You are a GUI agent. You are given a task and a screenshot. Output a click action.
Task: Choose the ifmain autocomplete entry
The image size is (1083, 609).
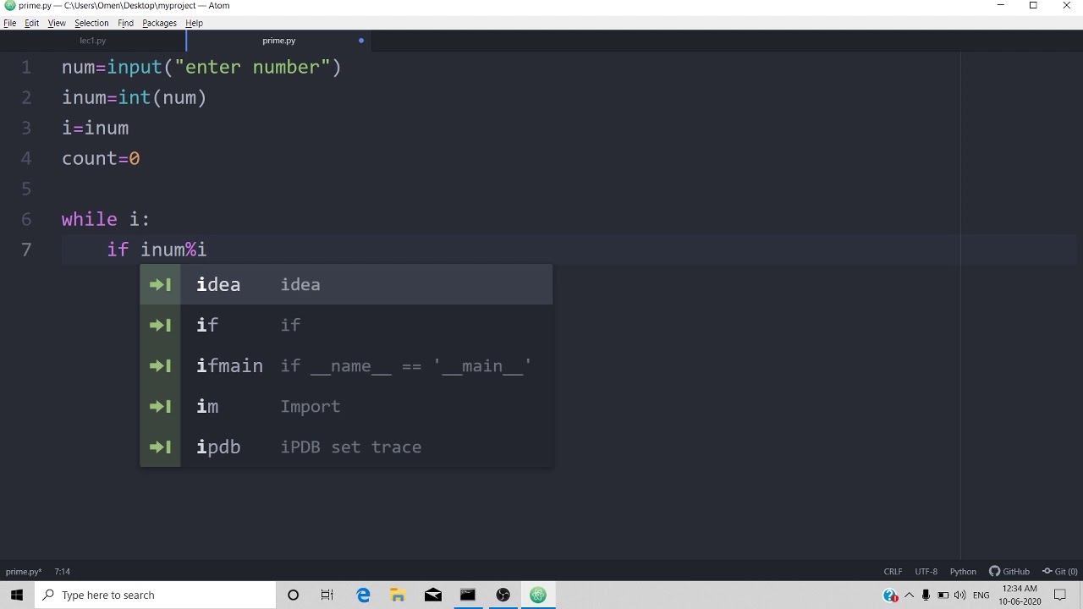click(x=346, y=365)
